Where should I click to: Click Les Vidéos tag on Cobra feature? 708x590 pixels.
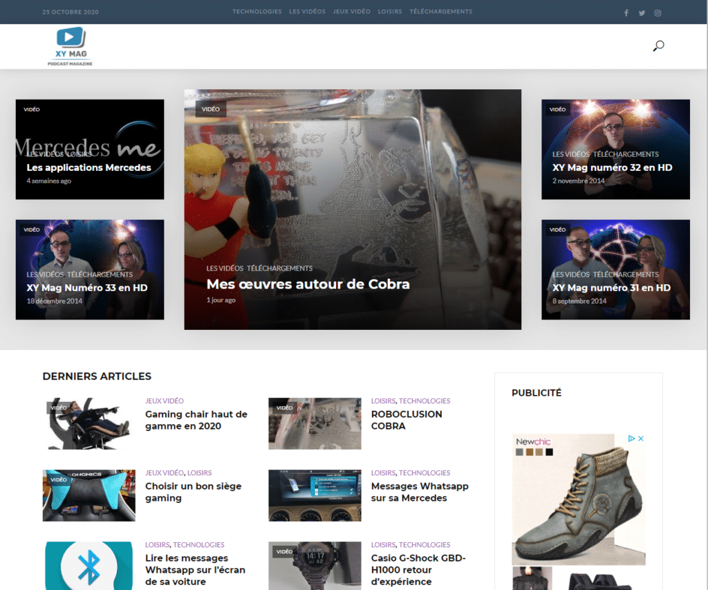point(225,268)
